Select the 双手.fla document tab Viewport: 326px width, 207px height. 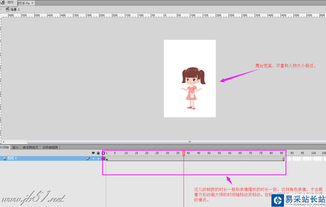(x=26, y=3)
